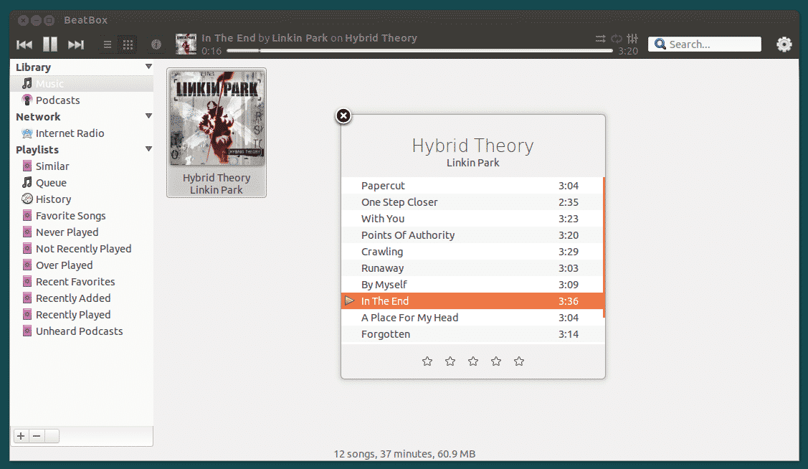This screenshot has height=469, width=808.
Task: Focus the Search field
Action: tap(705, 44)
